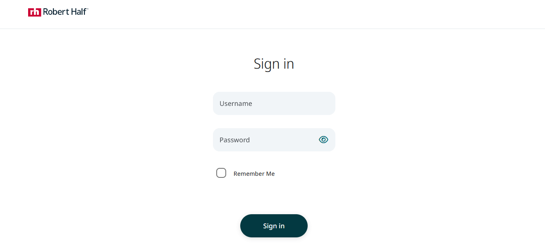Click the white rh letters in logo
Screen dimensions: 545x244
point(35,12)
